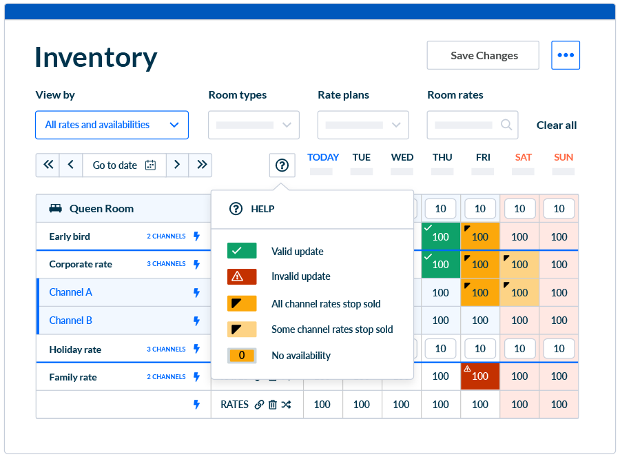Open the View by dropdown
Screen dimensions: 620x457
112,125
